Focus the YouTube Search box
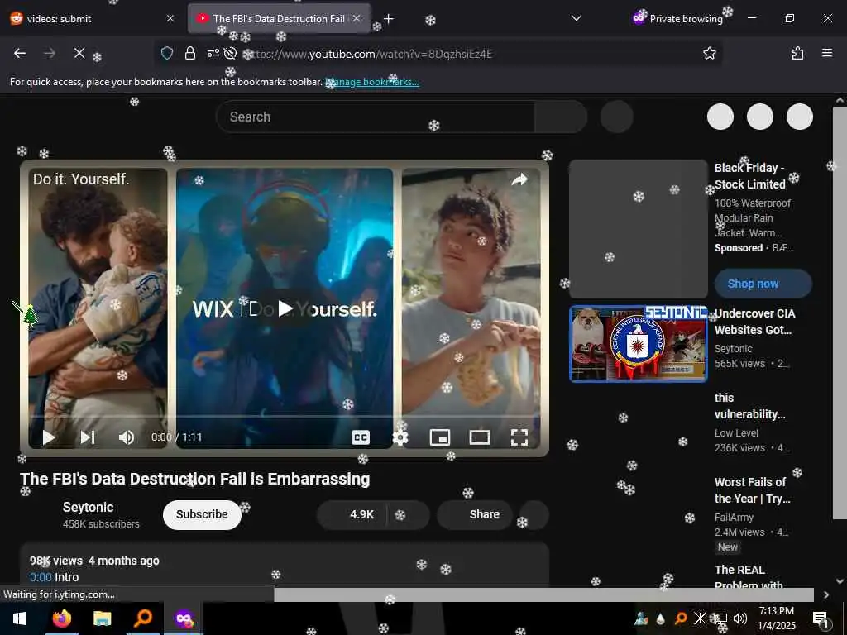 pos(376,117)
